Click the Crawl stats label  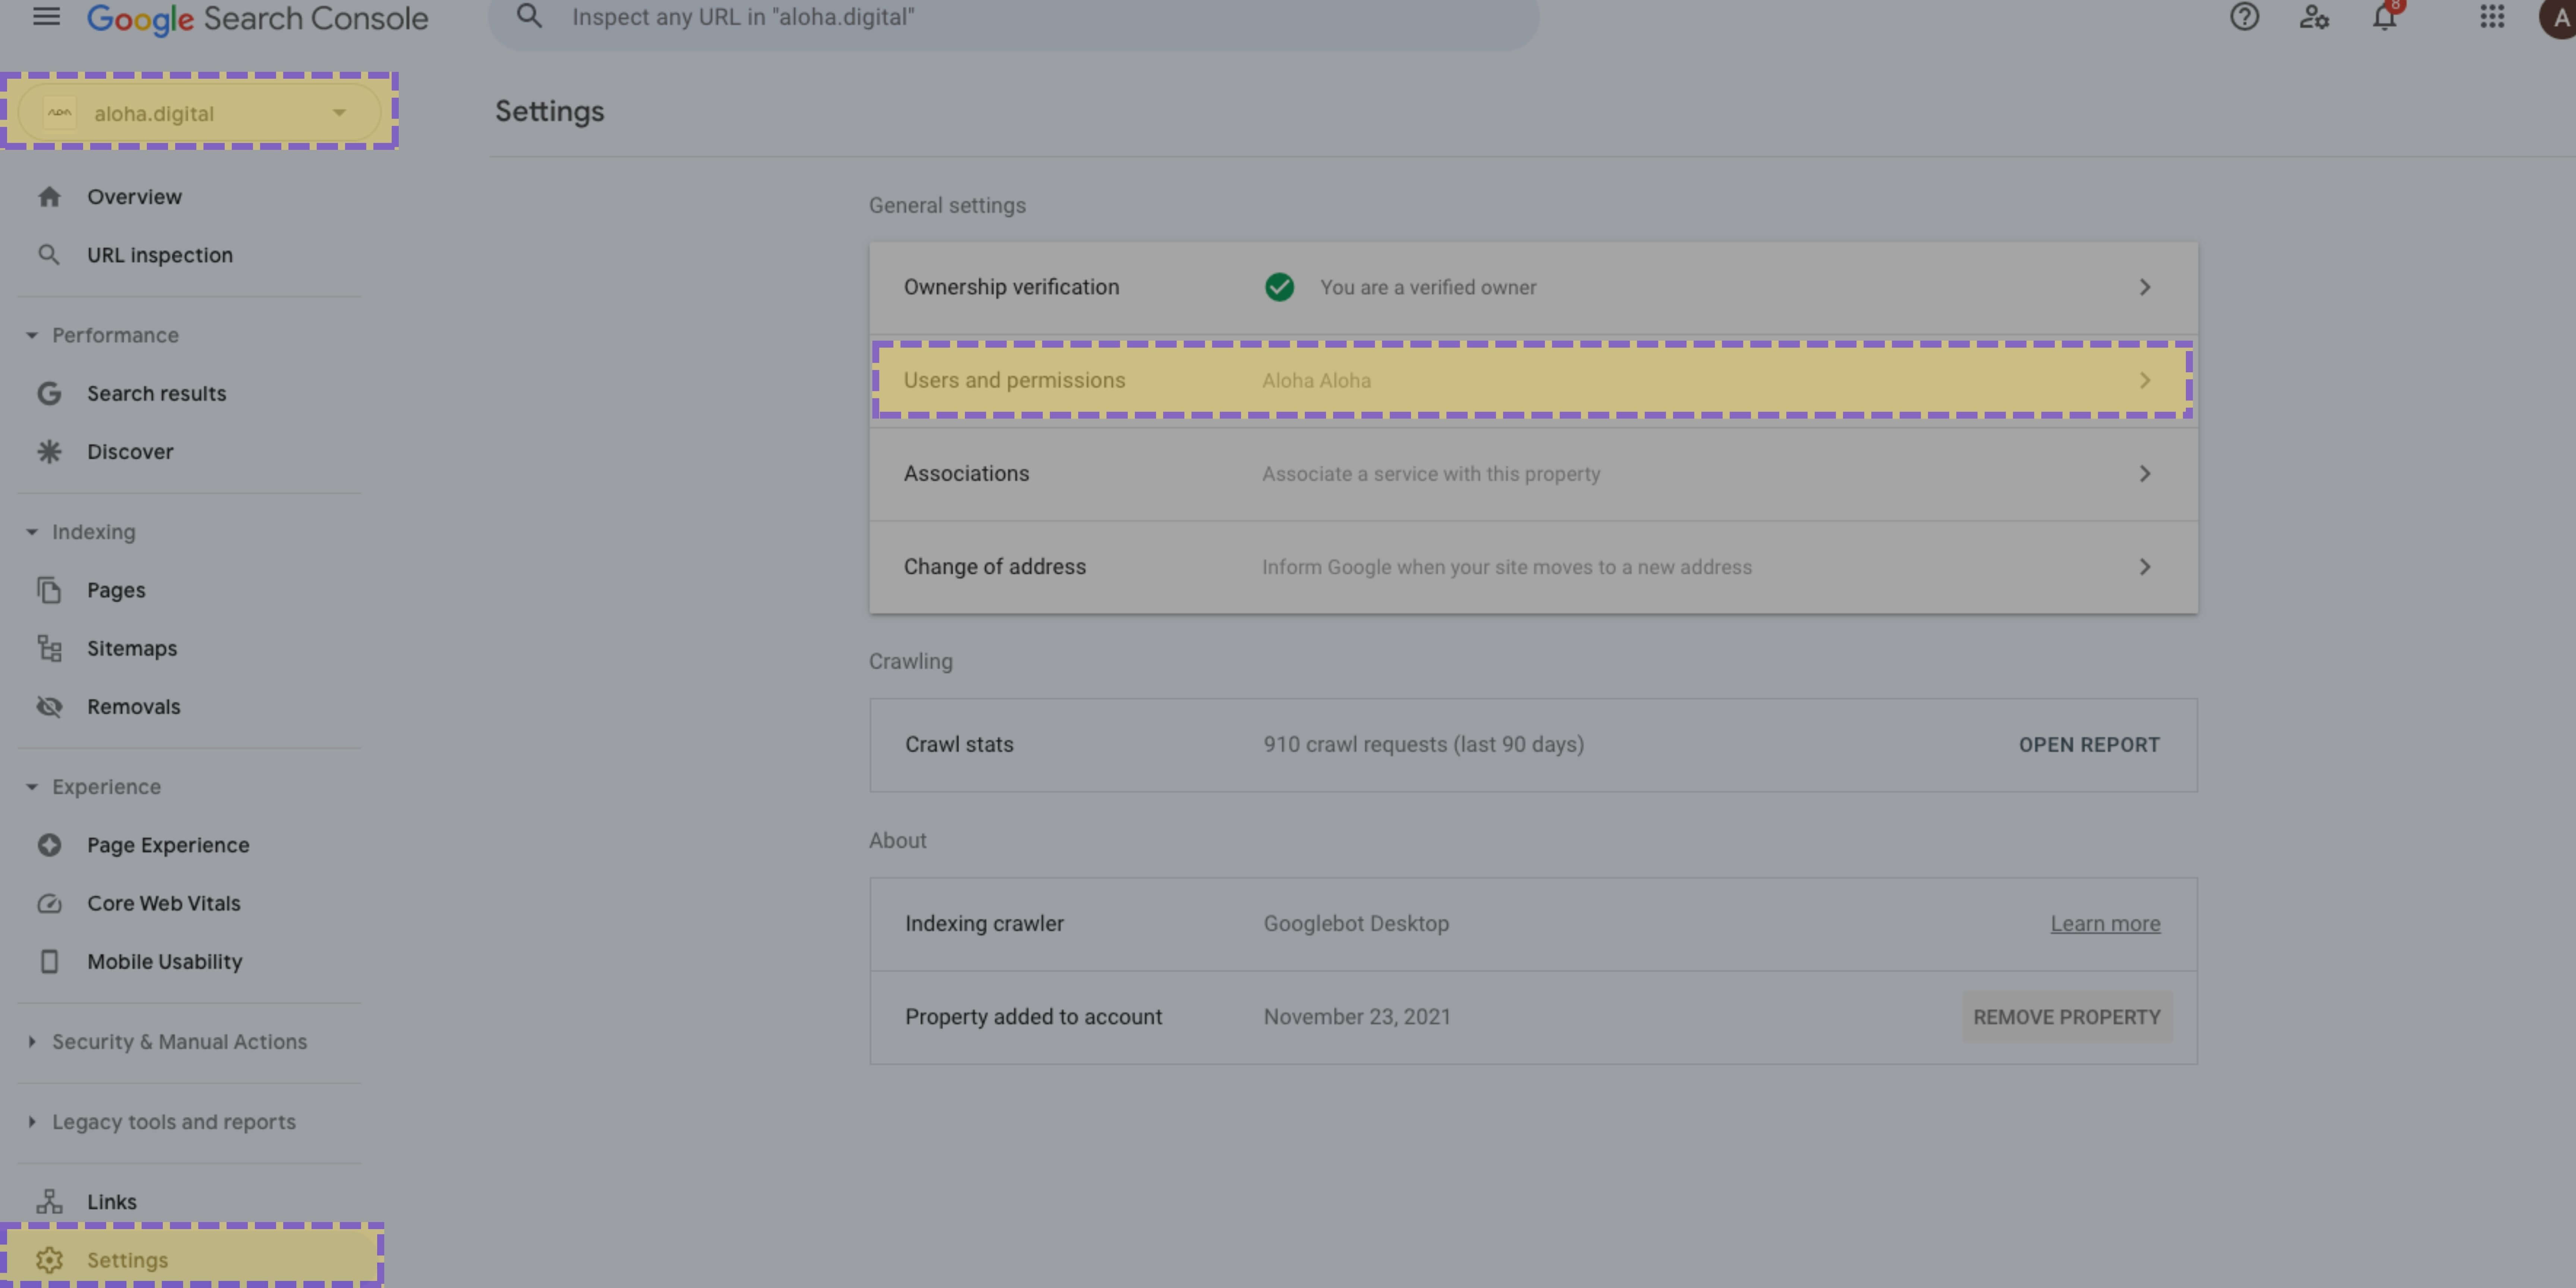(959, 745)
